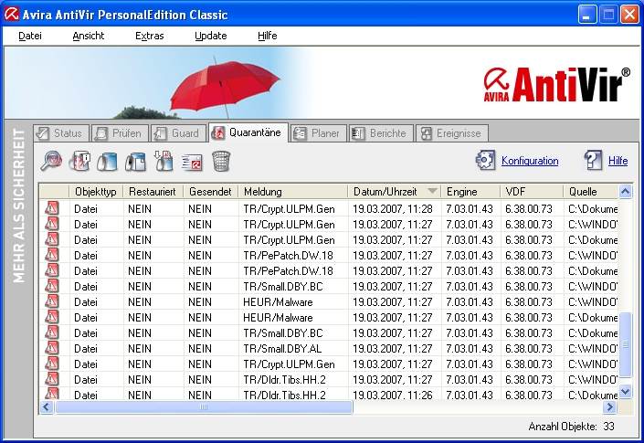The height and width of the screenshot is (443, 644).
Task: Switch to the Planer tab
Action: click(319, 133)
